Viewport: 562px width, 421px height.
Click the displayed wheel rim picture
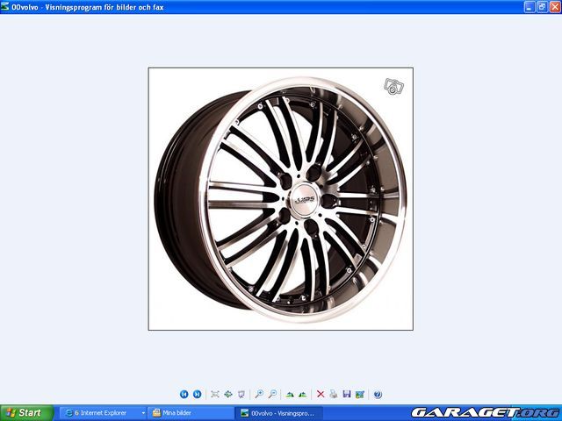(281, 199)
